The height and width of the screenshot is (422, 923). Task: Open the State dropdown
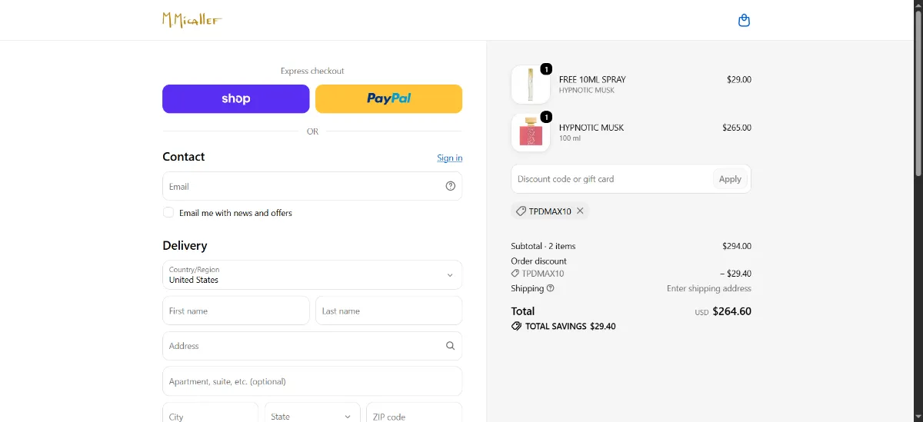tap(312, 417)
